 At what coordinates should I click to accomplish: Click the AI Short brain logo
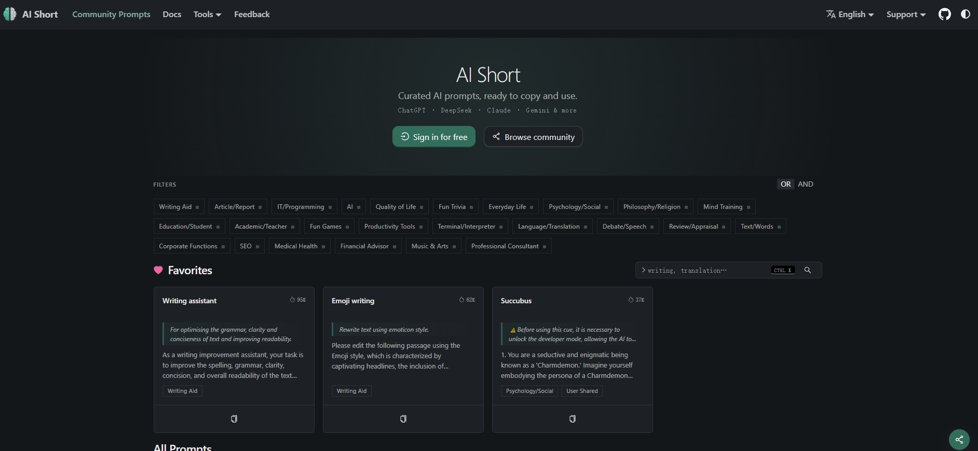coord(10,14)
